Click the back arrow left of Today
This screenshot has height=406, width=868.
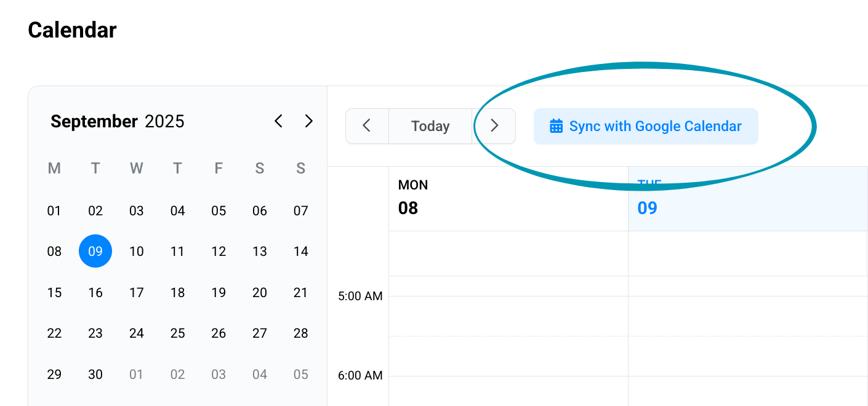(367, 125)
